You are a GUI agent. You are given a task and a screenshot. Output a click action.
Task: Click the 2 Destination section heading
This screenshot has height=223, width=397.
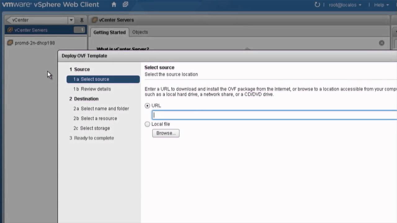[x=84, y=99]
